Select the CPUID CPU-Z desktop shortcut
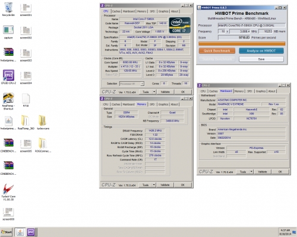The image size is (297, 237). (8, 75)
